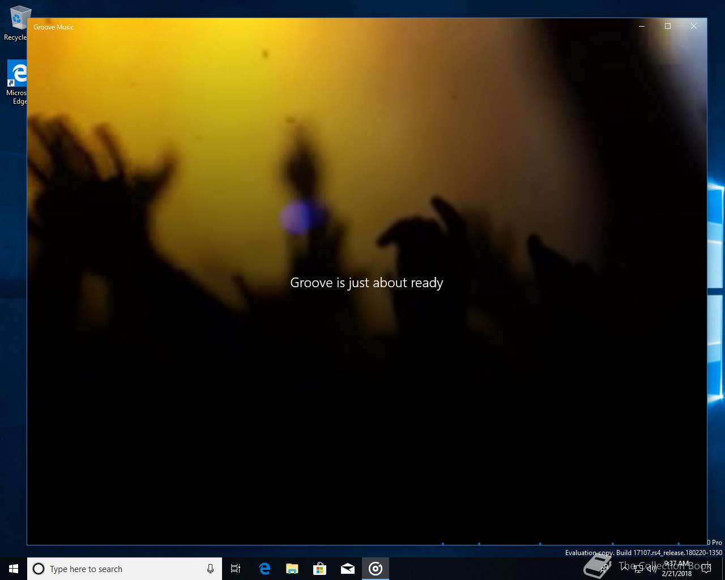Select the Groove Music taskbar icon
The width and height of the screenshot is (725, 580).
click(x=376, y=569)
